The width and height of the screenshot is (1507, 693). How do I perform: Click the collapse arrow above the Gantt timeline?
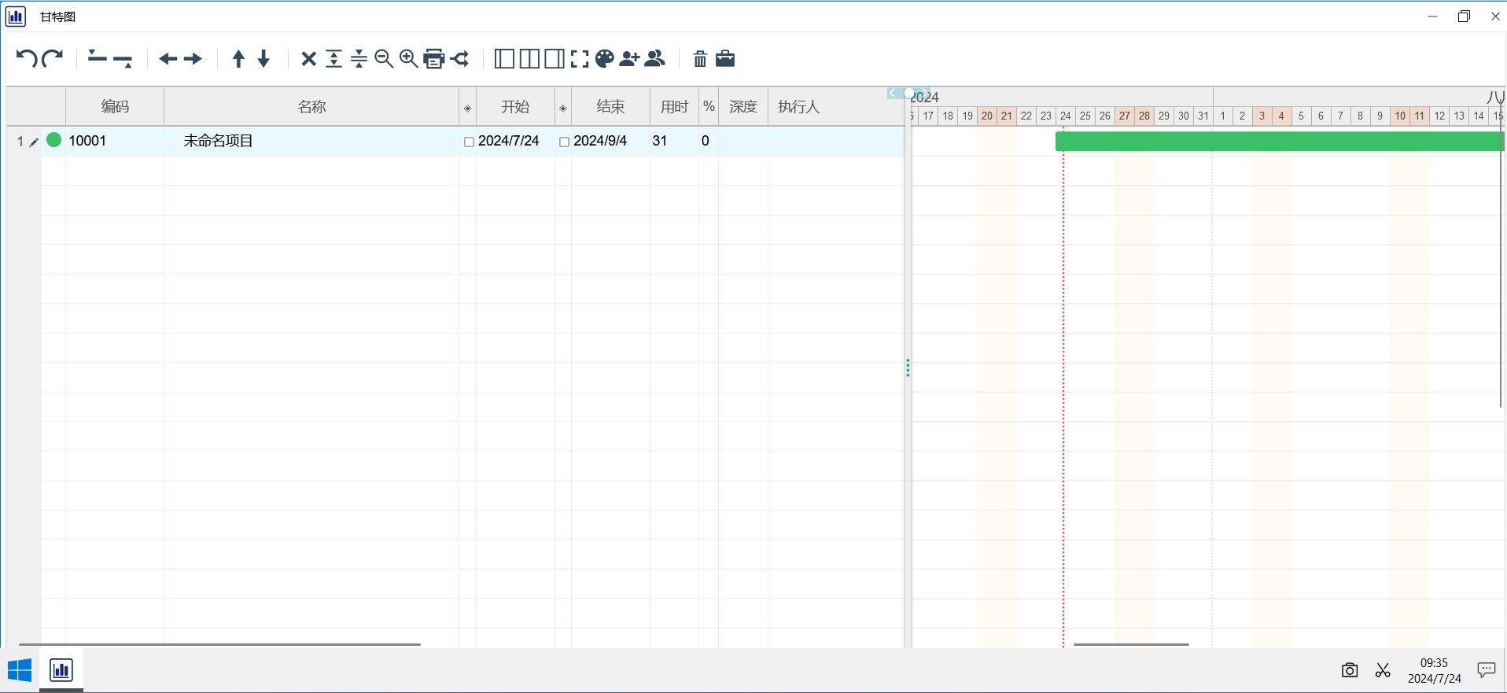(894, 94)
